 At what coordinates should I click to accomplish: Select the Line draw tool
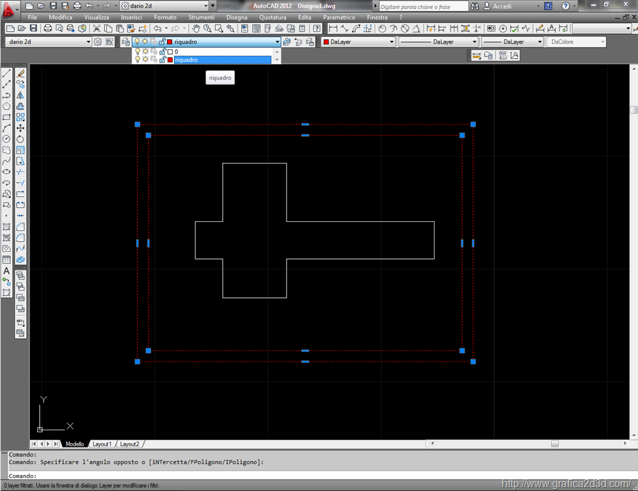point(6,74)
